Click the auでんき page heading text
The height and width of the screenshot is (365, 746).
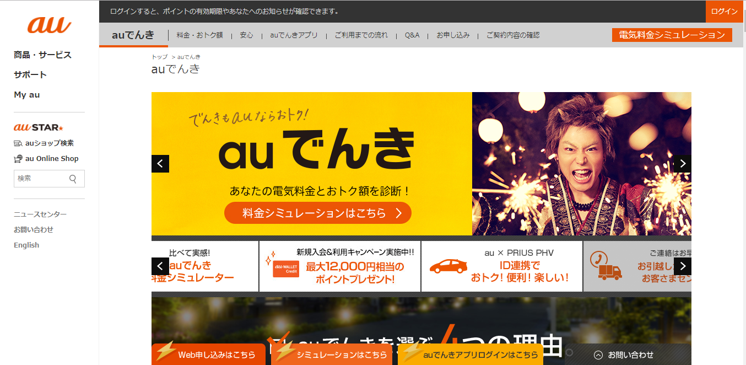[x=176, y=69]
